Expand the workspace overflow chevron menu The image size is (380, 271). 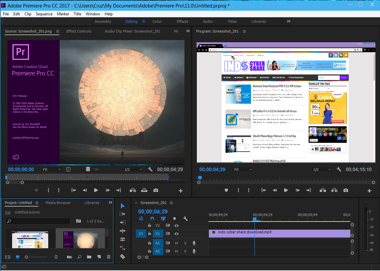[288, 21]
